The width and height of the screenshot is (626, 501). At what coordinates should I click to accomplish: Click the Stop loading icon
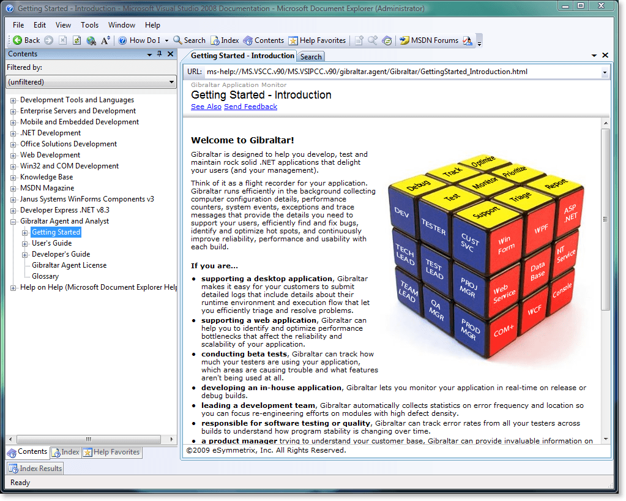coord(62,40)
